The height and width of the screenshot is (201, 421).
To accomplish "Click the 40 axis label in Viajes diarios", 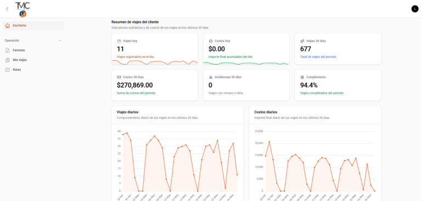I will 119,131.
